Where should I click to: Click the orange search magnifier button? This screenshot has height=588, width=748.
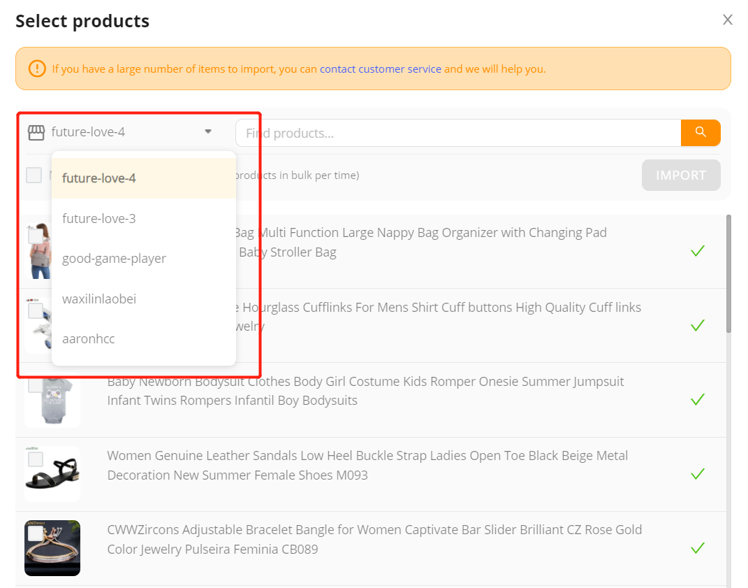click(x=701, y=132)
